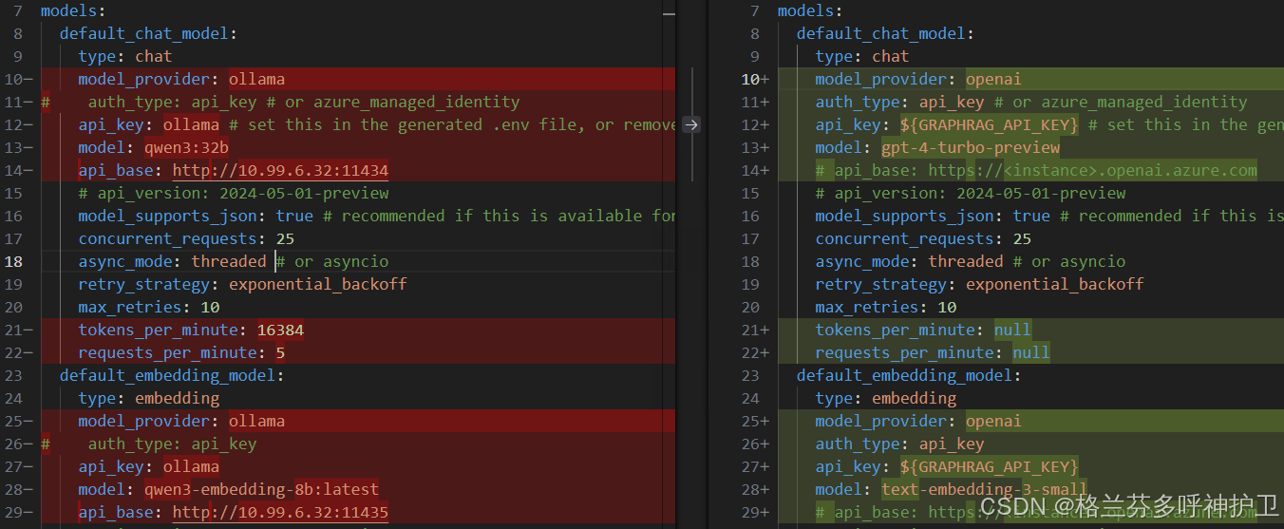Click the URL 'http://10.99.6.32:11435'
The height and width of the screenshot is (529, 1284).
click(280, 512)
